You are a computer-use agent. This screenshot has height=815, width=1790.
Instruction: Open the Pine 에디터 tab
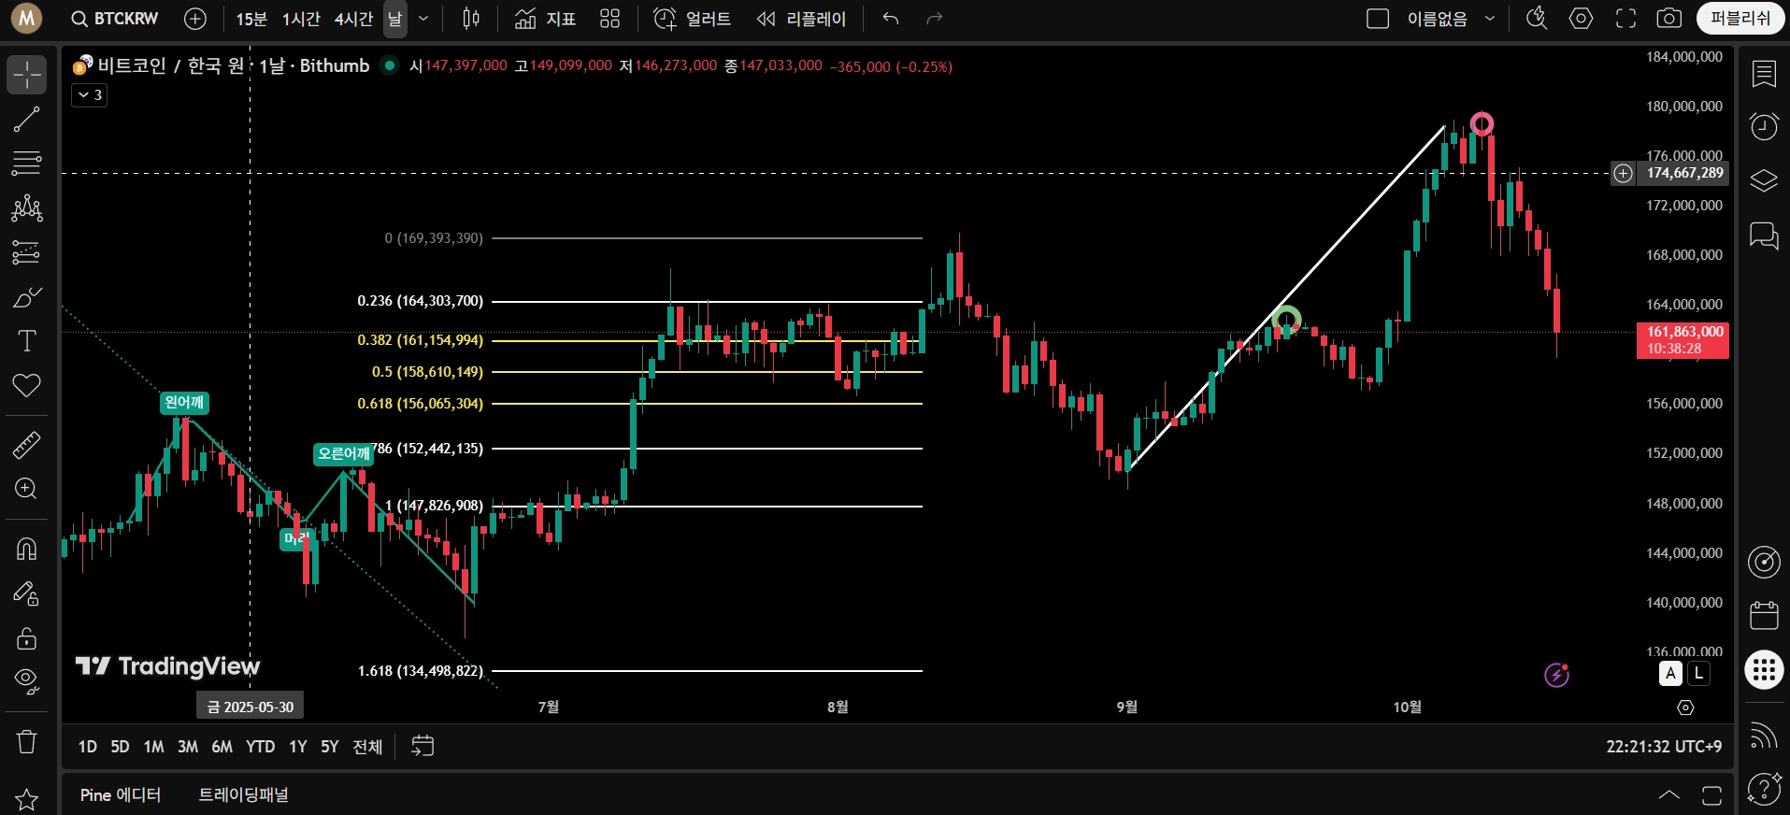(x=121, y=794)
